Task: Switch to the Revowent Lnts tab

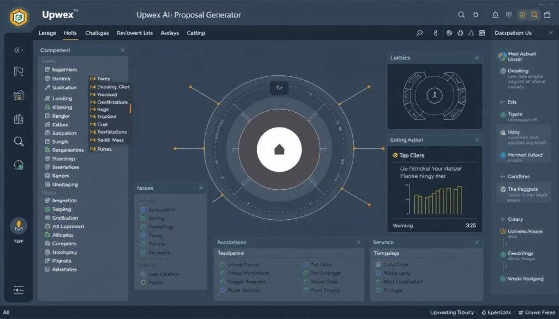Action: coord(135,33)
